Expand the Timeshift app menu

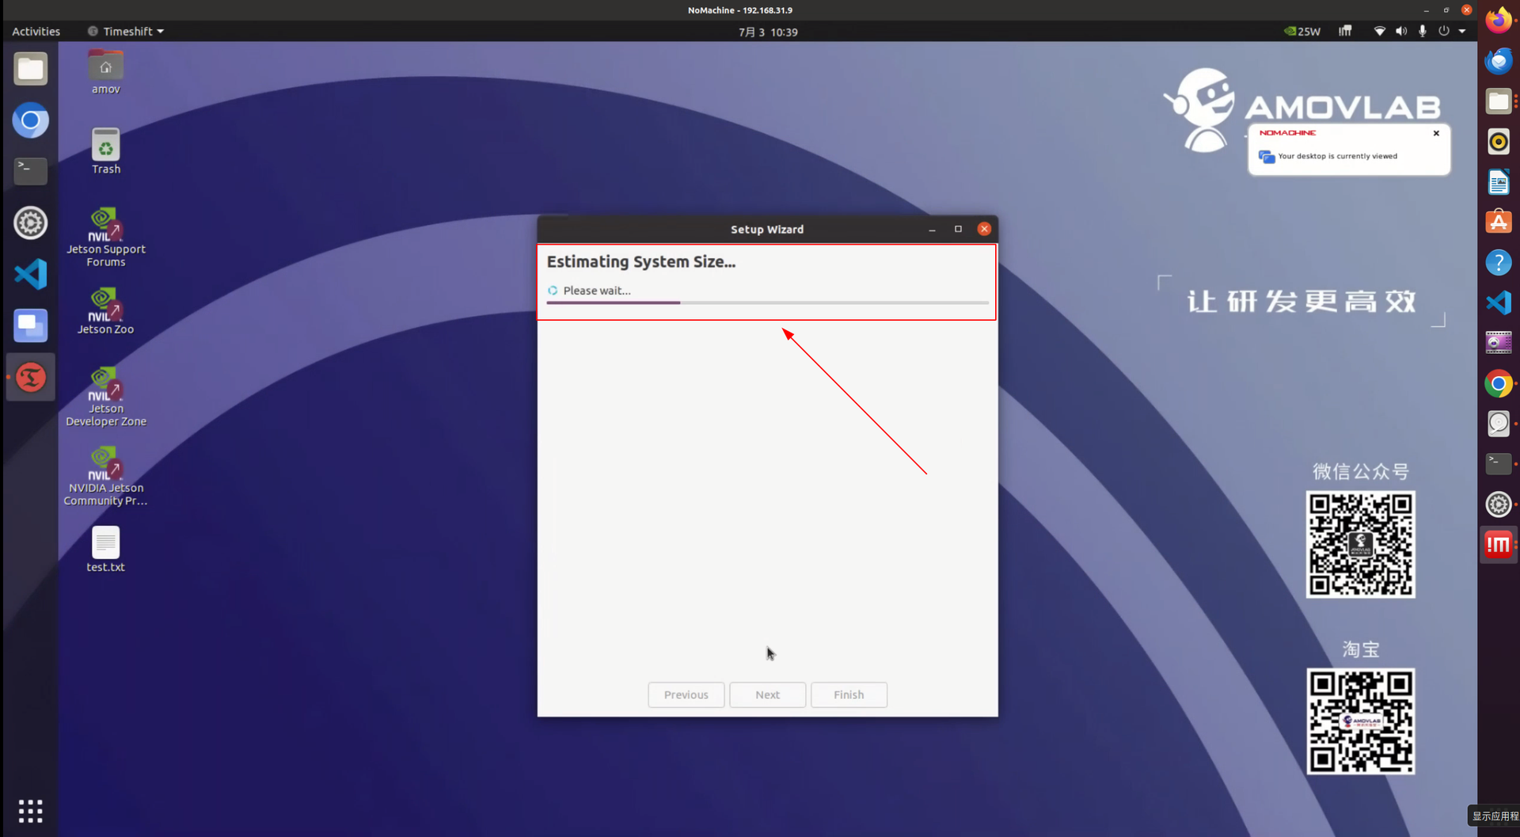pos(126,32)
